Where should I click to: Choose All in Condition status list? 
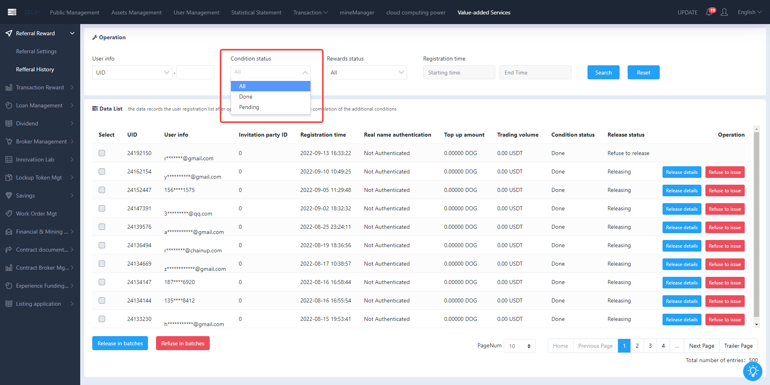[271, 86]
